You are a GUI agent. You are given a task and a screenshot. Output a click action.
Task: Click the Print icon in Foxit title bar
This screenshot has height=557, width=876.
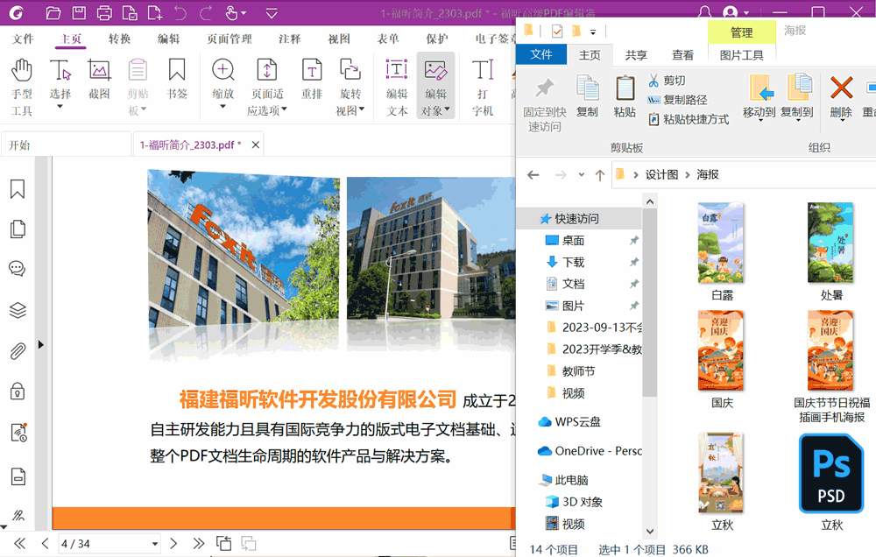pos(104,12)
